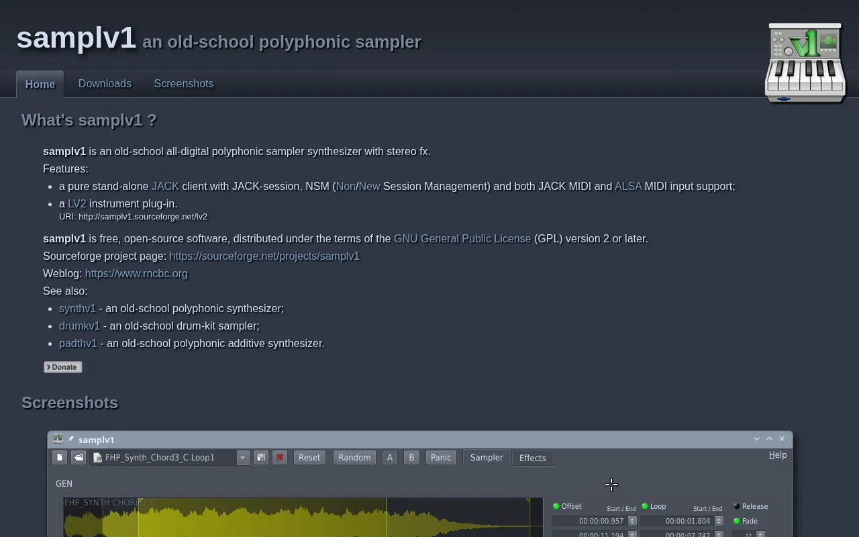
Task: Click the Donate button
Action: point(63,367)
